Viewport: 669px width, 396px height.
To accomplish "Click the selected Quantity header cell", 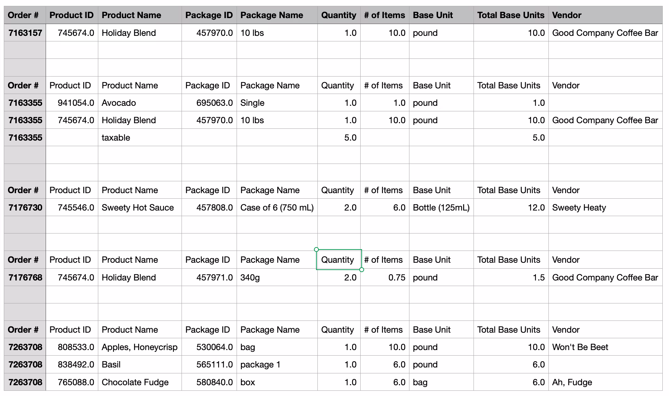I will [x=338, y=260].
